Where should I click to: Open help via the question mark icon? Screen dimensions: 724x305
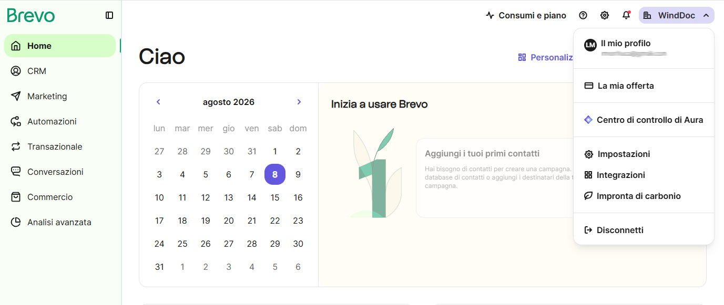[x=583, y=15]
